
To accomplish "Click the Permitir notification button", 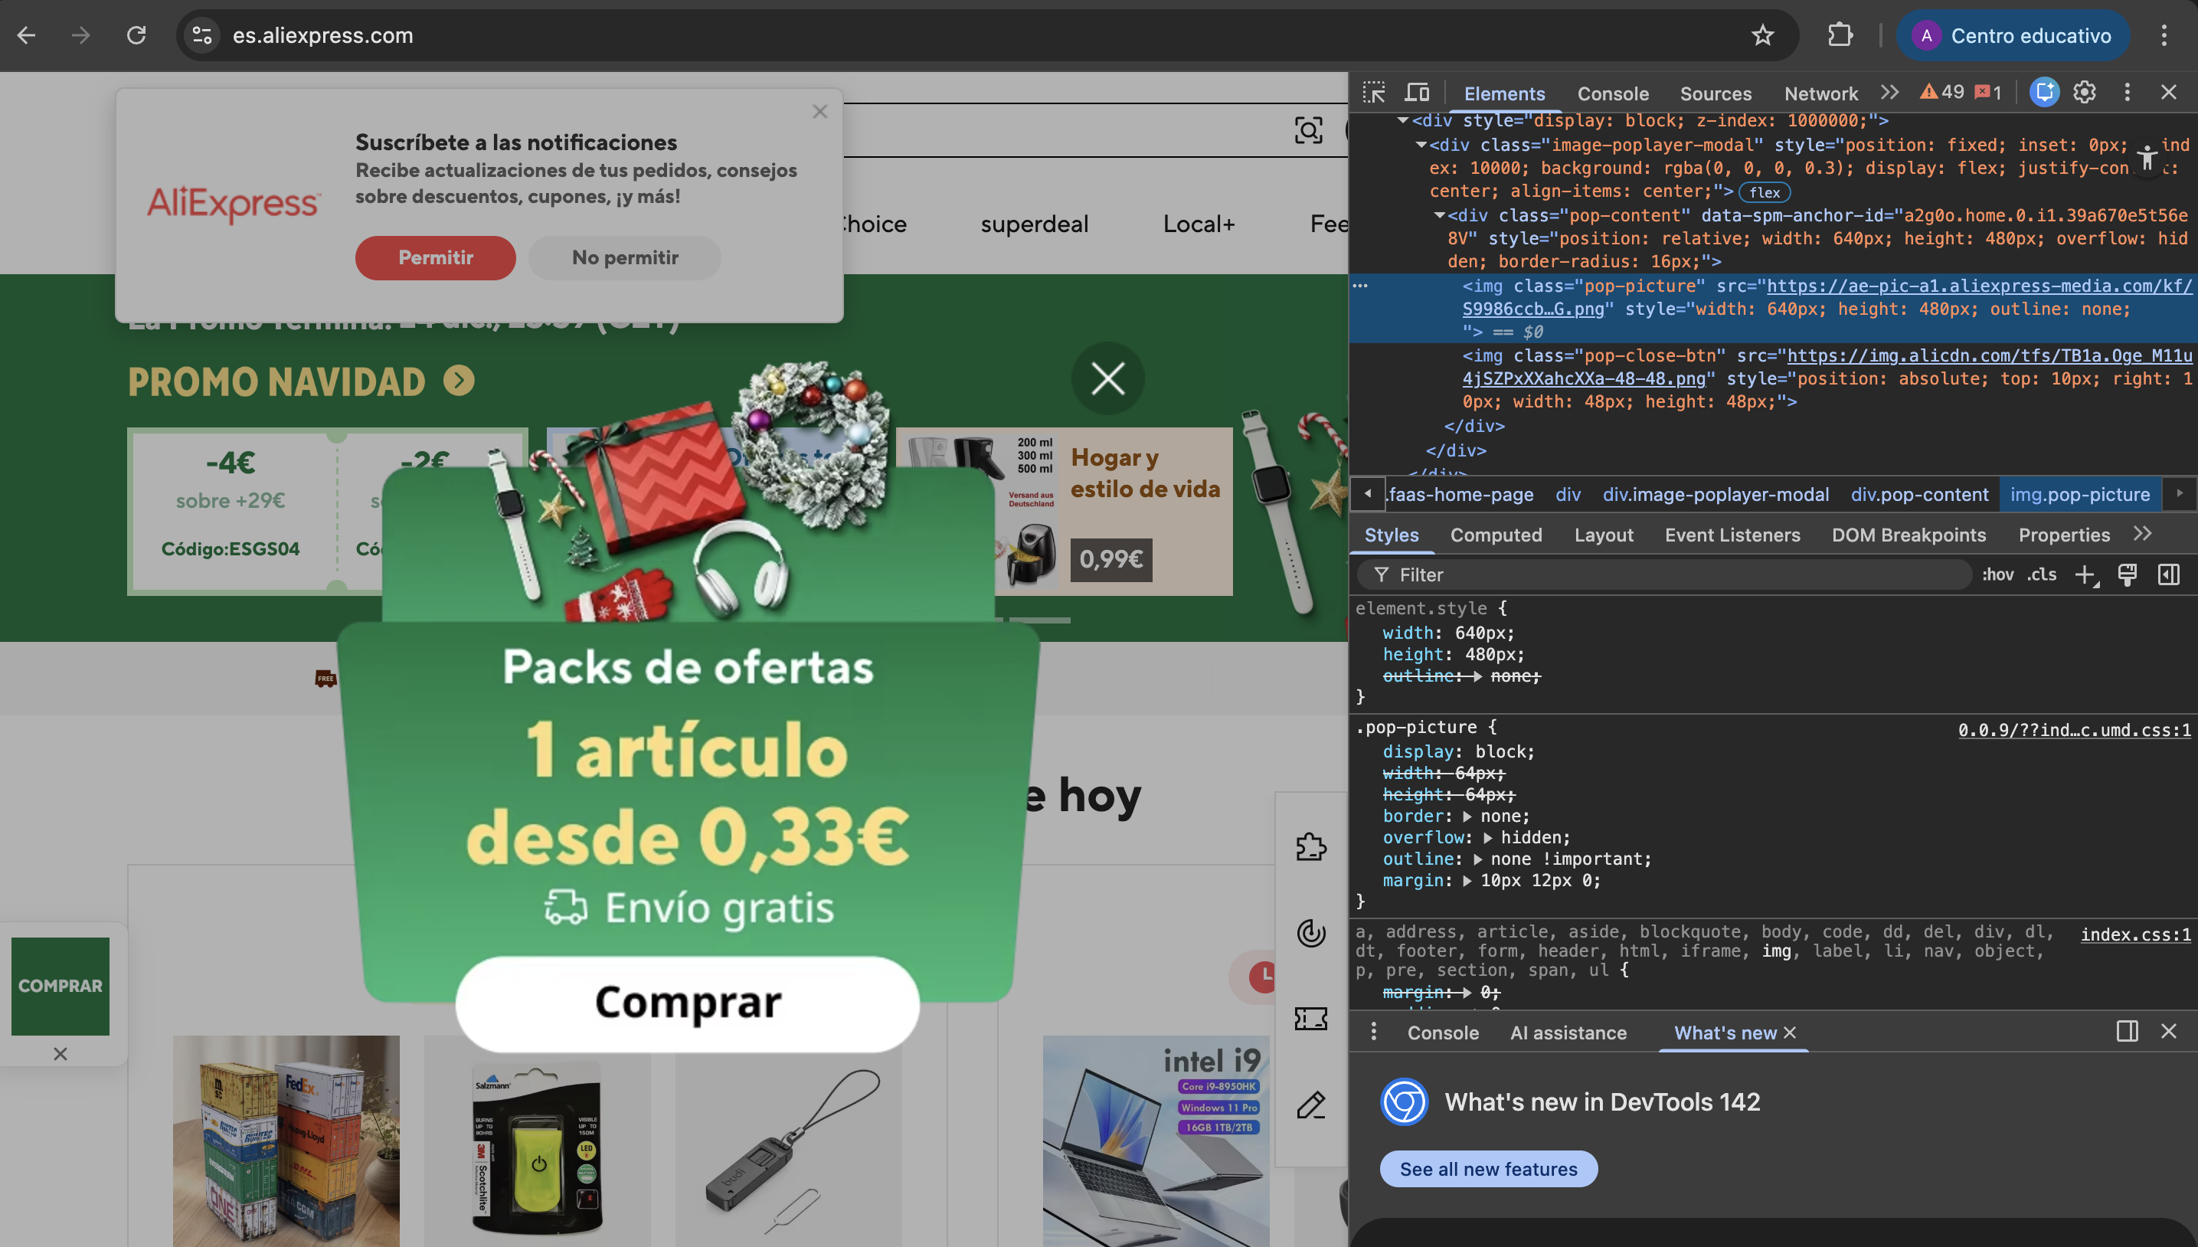I will (435, 258).
